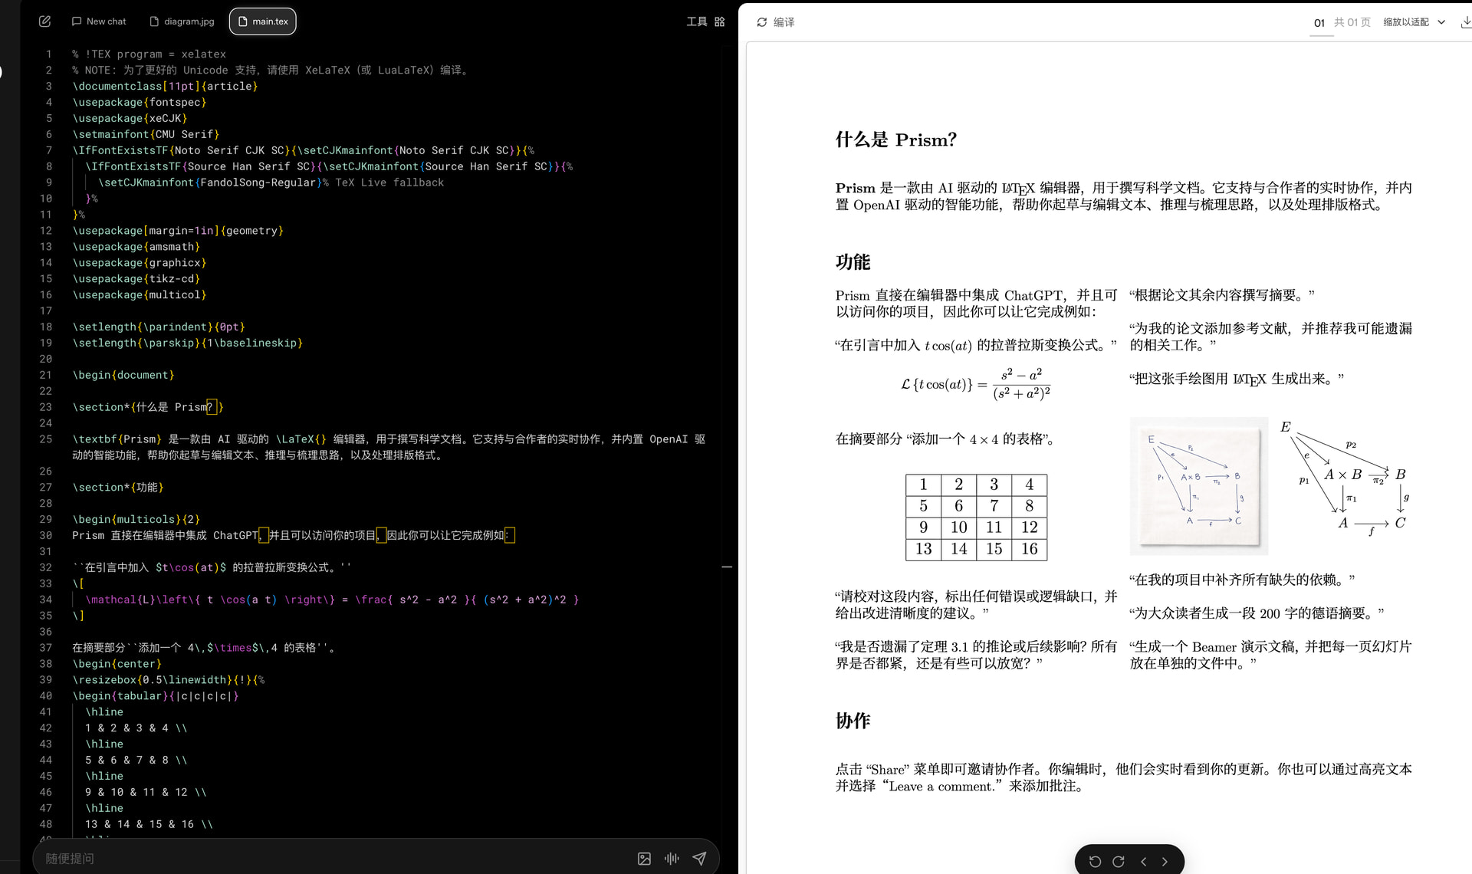Click the \section*{功能} line in editor

(x=117, y=487)
